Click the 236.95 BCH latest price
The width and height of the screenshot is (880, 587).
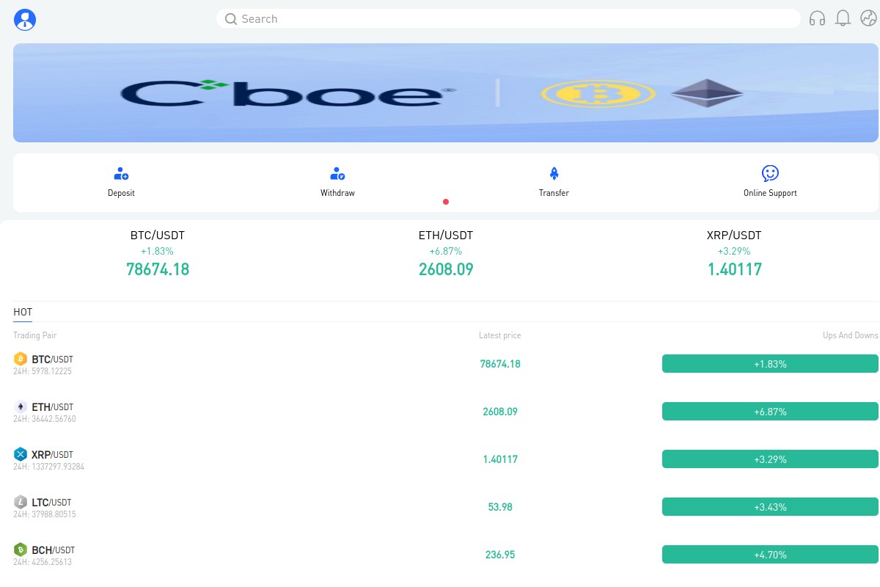[500, 555]
